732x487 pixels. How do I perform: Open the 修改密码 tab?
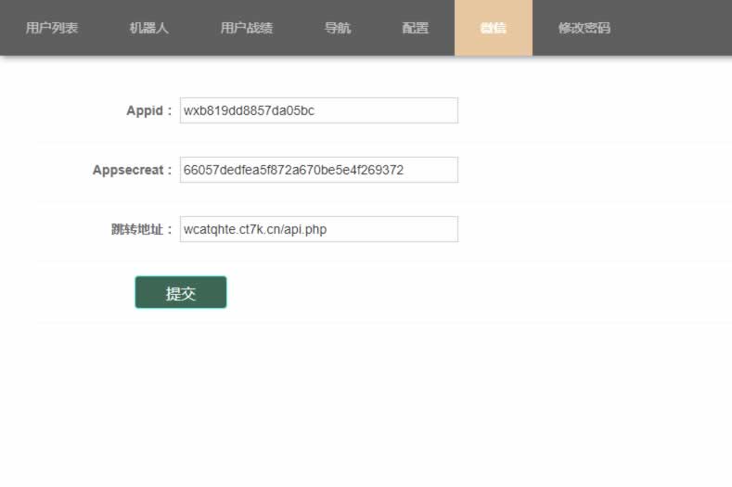click(x=584, y=28)
